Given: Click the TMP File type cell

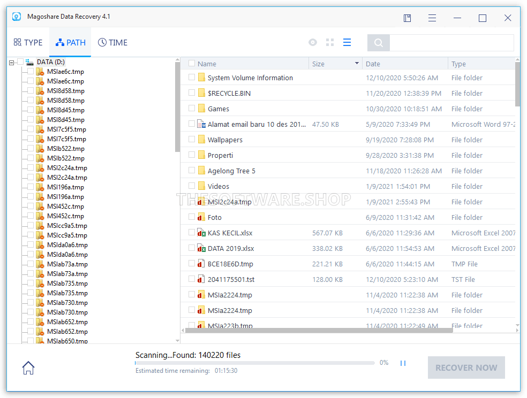Looking at the screenshot, I should pyautogui.click(x=464, y=264).
